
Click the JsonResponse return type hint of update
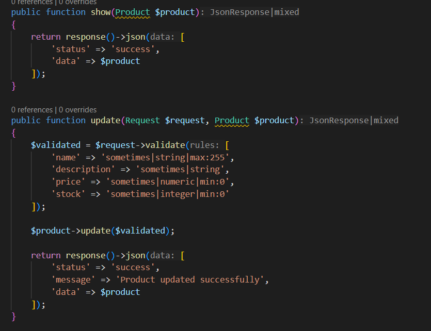point(339,120)
